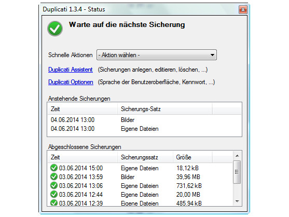
Task: Open the Schnelle Aktionen dropdown
Action: (157, 55)
